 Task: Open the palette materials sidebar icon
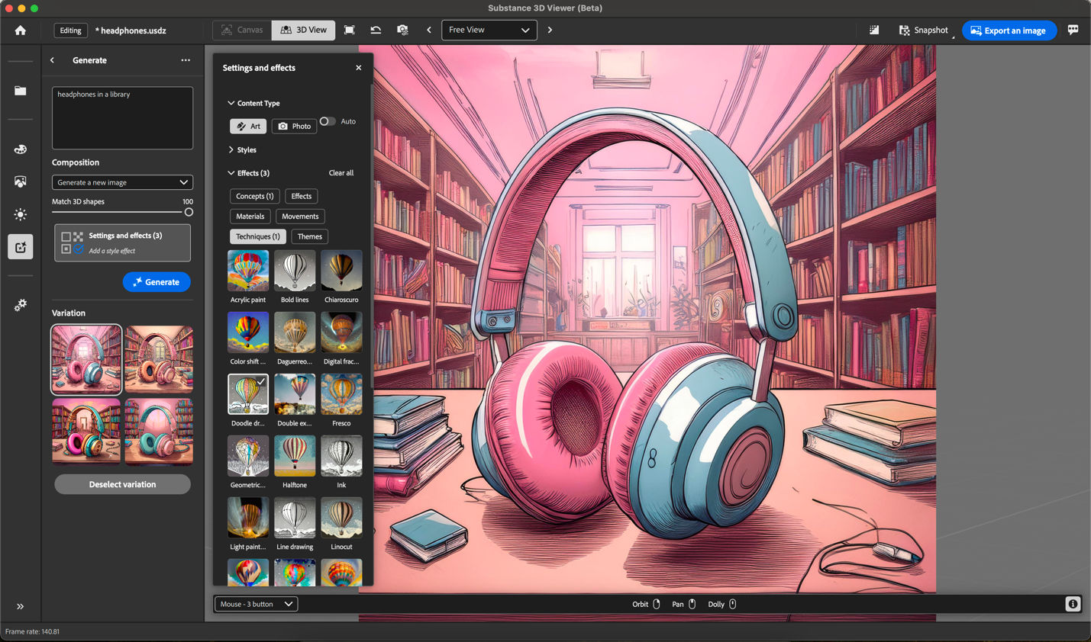[x=21, y=149]
